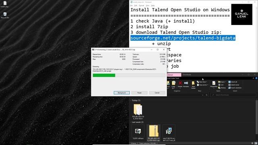Click Explorer help question-mark icon

tap(256, 78)
